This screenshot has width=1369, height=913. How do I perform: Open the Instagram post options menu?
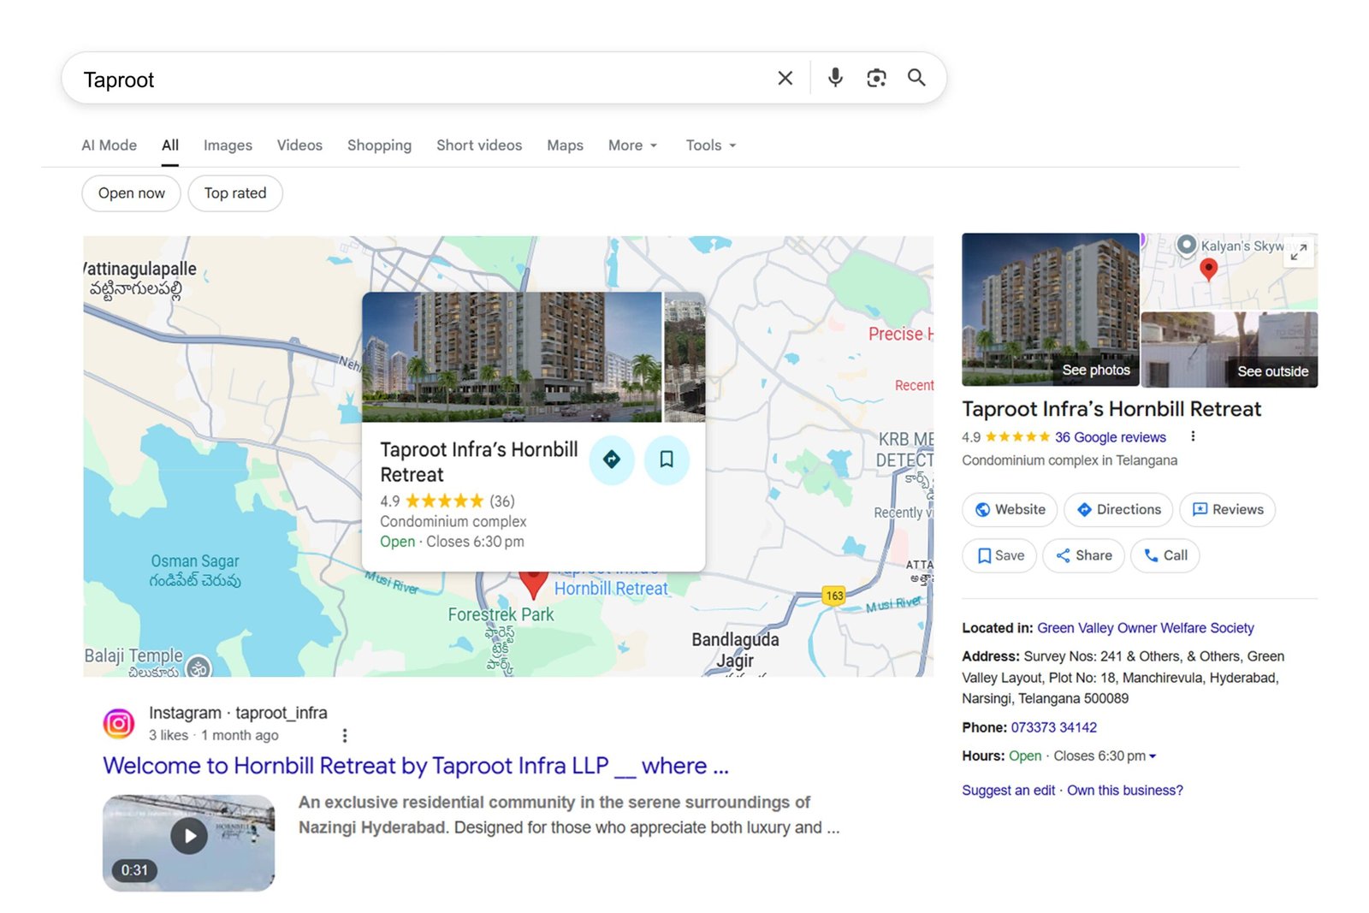coord(345,734)
